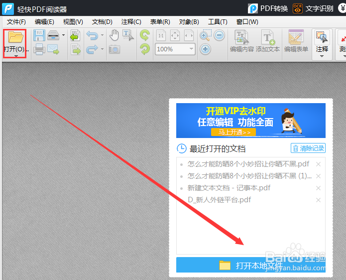Viewport: 346px width, 280px height.
Task: Click the go to previous page document icon
Action: pyautogui.click(x=75, y=35)
